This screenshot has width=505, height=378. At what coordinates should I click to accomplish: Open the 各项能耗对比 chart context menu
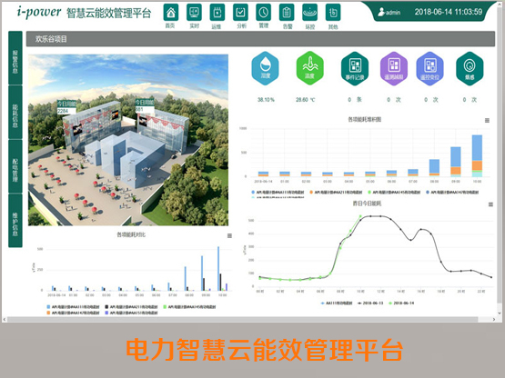coord(229,236)
